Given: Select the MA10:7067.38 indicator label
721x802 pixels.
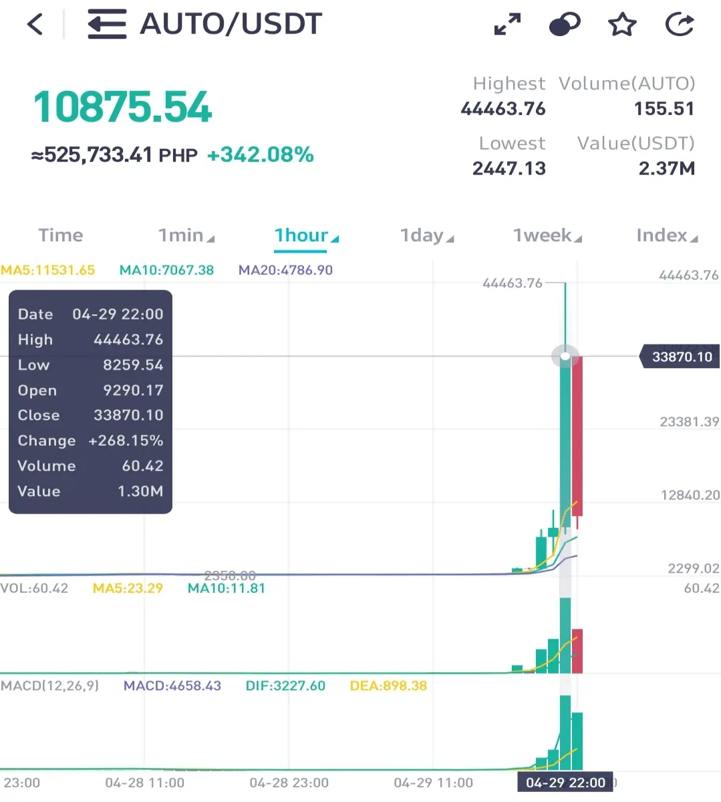Looking at the screenshot, I should 166,270.
